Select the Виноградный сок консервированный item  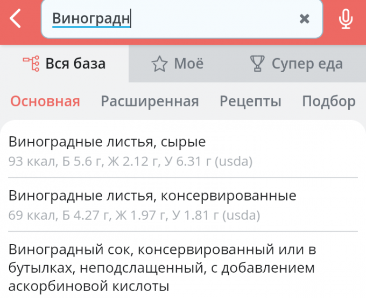click(183, 266)
